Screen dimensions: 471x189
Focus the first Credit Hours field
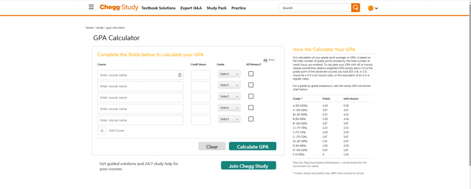(201, 75)
